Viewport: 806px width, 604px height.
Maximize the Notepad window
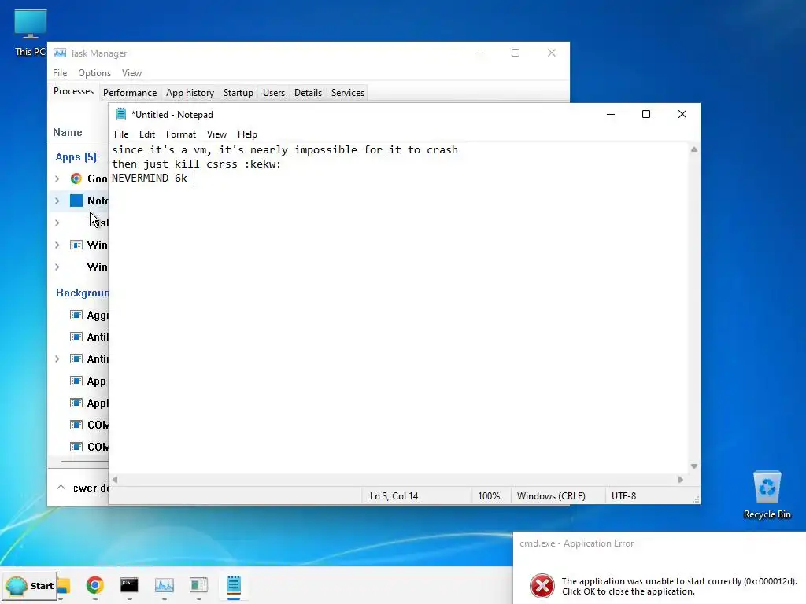coord(646,114)
